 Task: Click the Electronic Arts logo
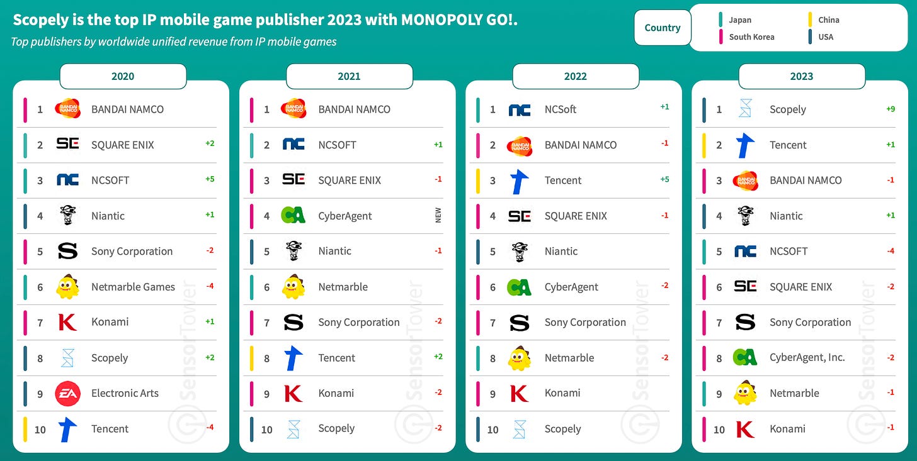[x=67, y=394]
